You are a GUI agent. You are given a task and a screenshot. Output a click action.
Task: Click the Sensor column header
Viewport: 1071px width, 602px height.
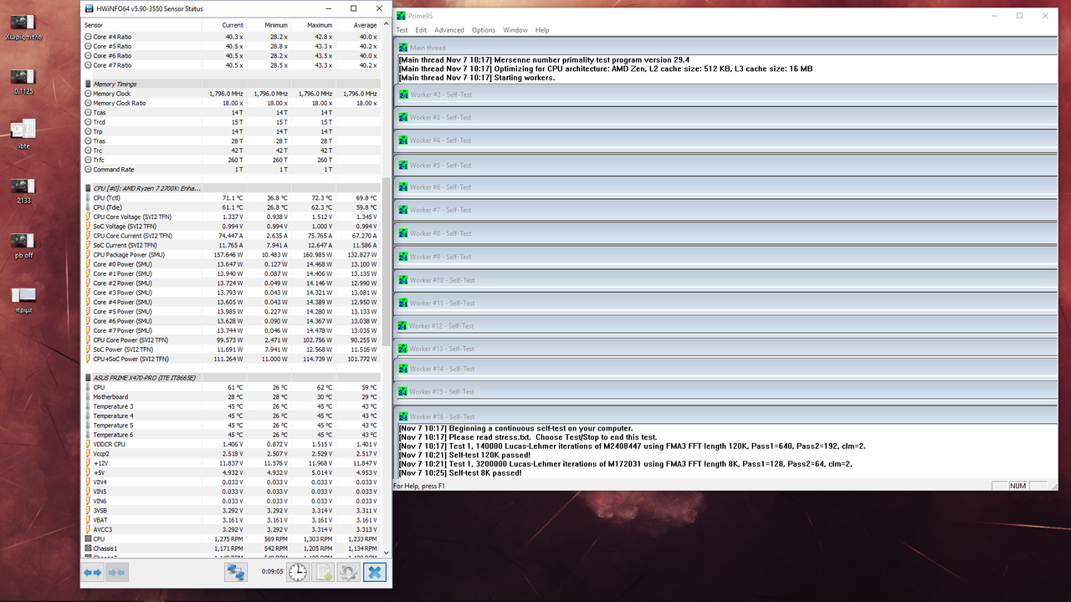(x=141, y=25)
